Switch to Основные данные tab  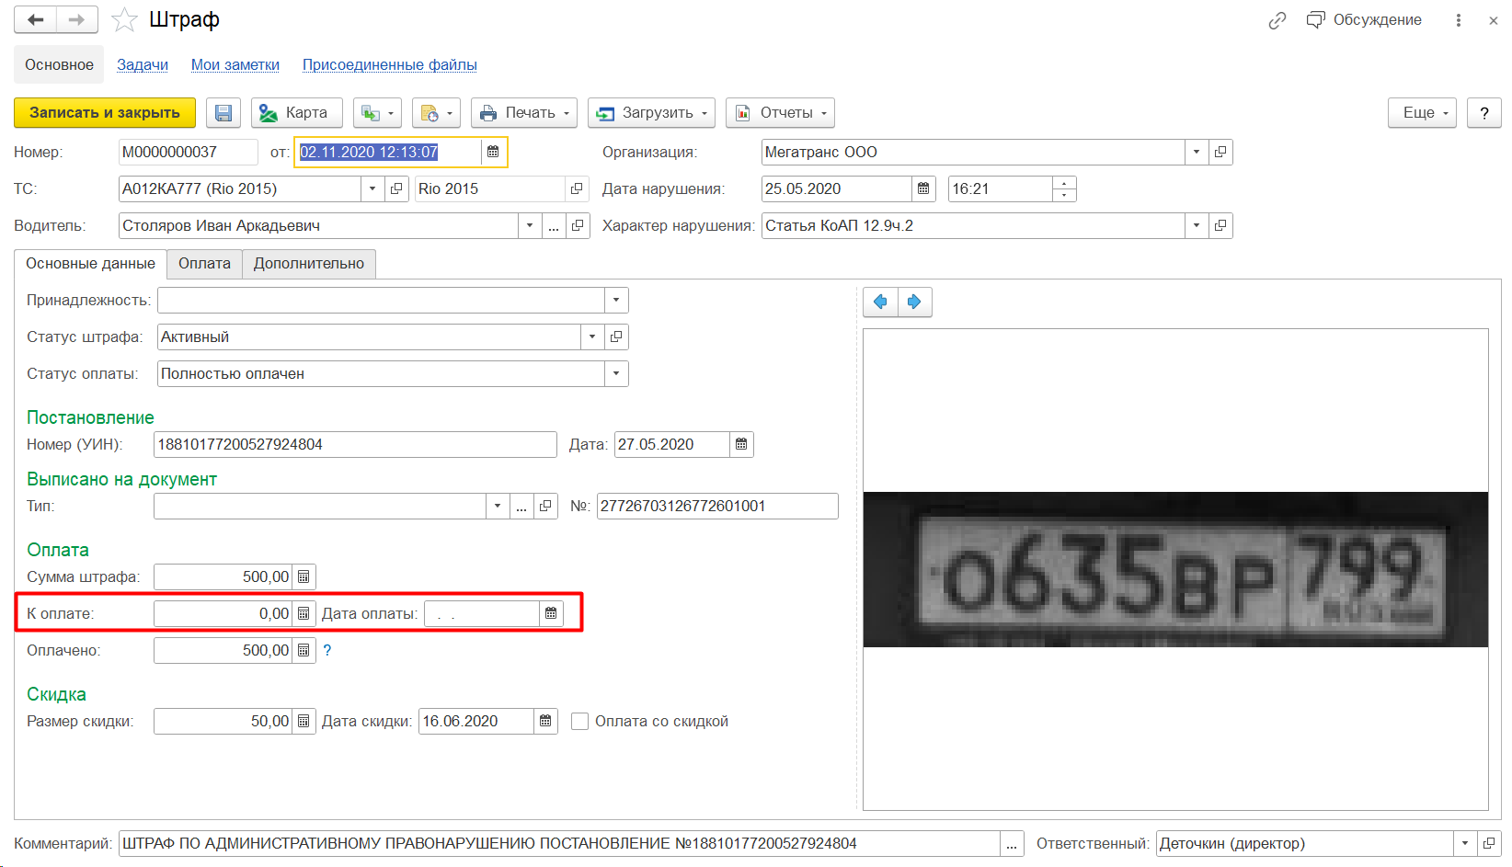90,264
